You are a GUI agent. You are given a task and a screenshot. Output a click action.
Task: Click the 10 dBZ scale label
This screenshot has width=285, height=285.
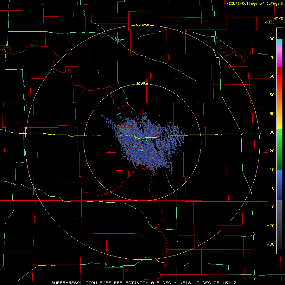click(272, 170)
